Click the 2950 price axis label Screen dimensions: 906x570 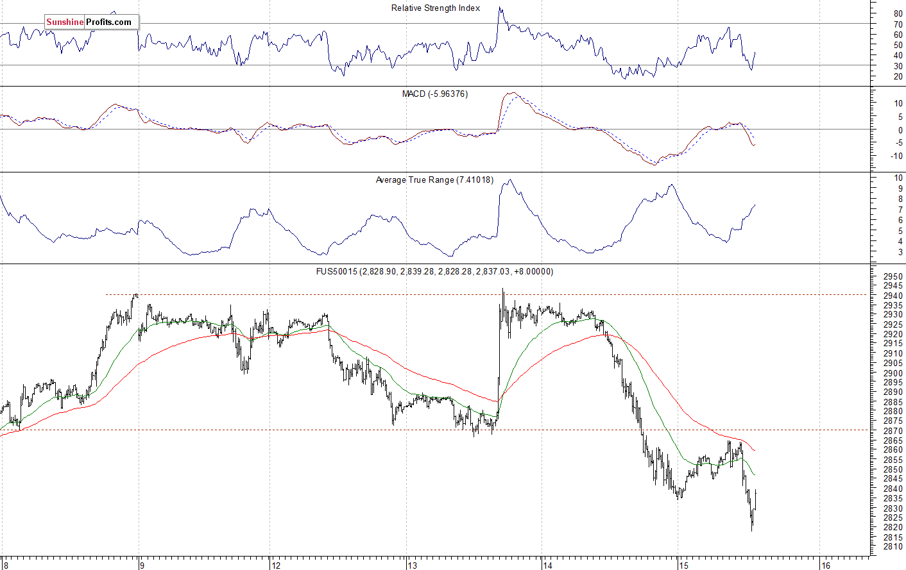[893, 276]
